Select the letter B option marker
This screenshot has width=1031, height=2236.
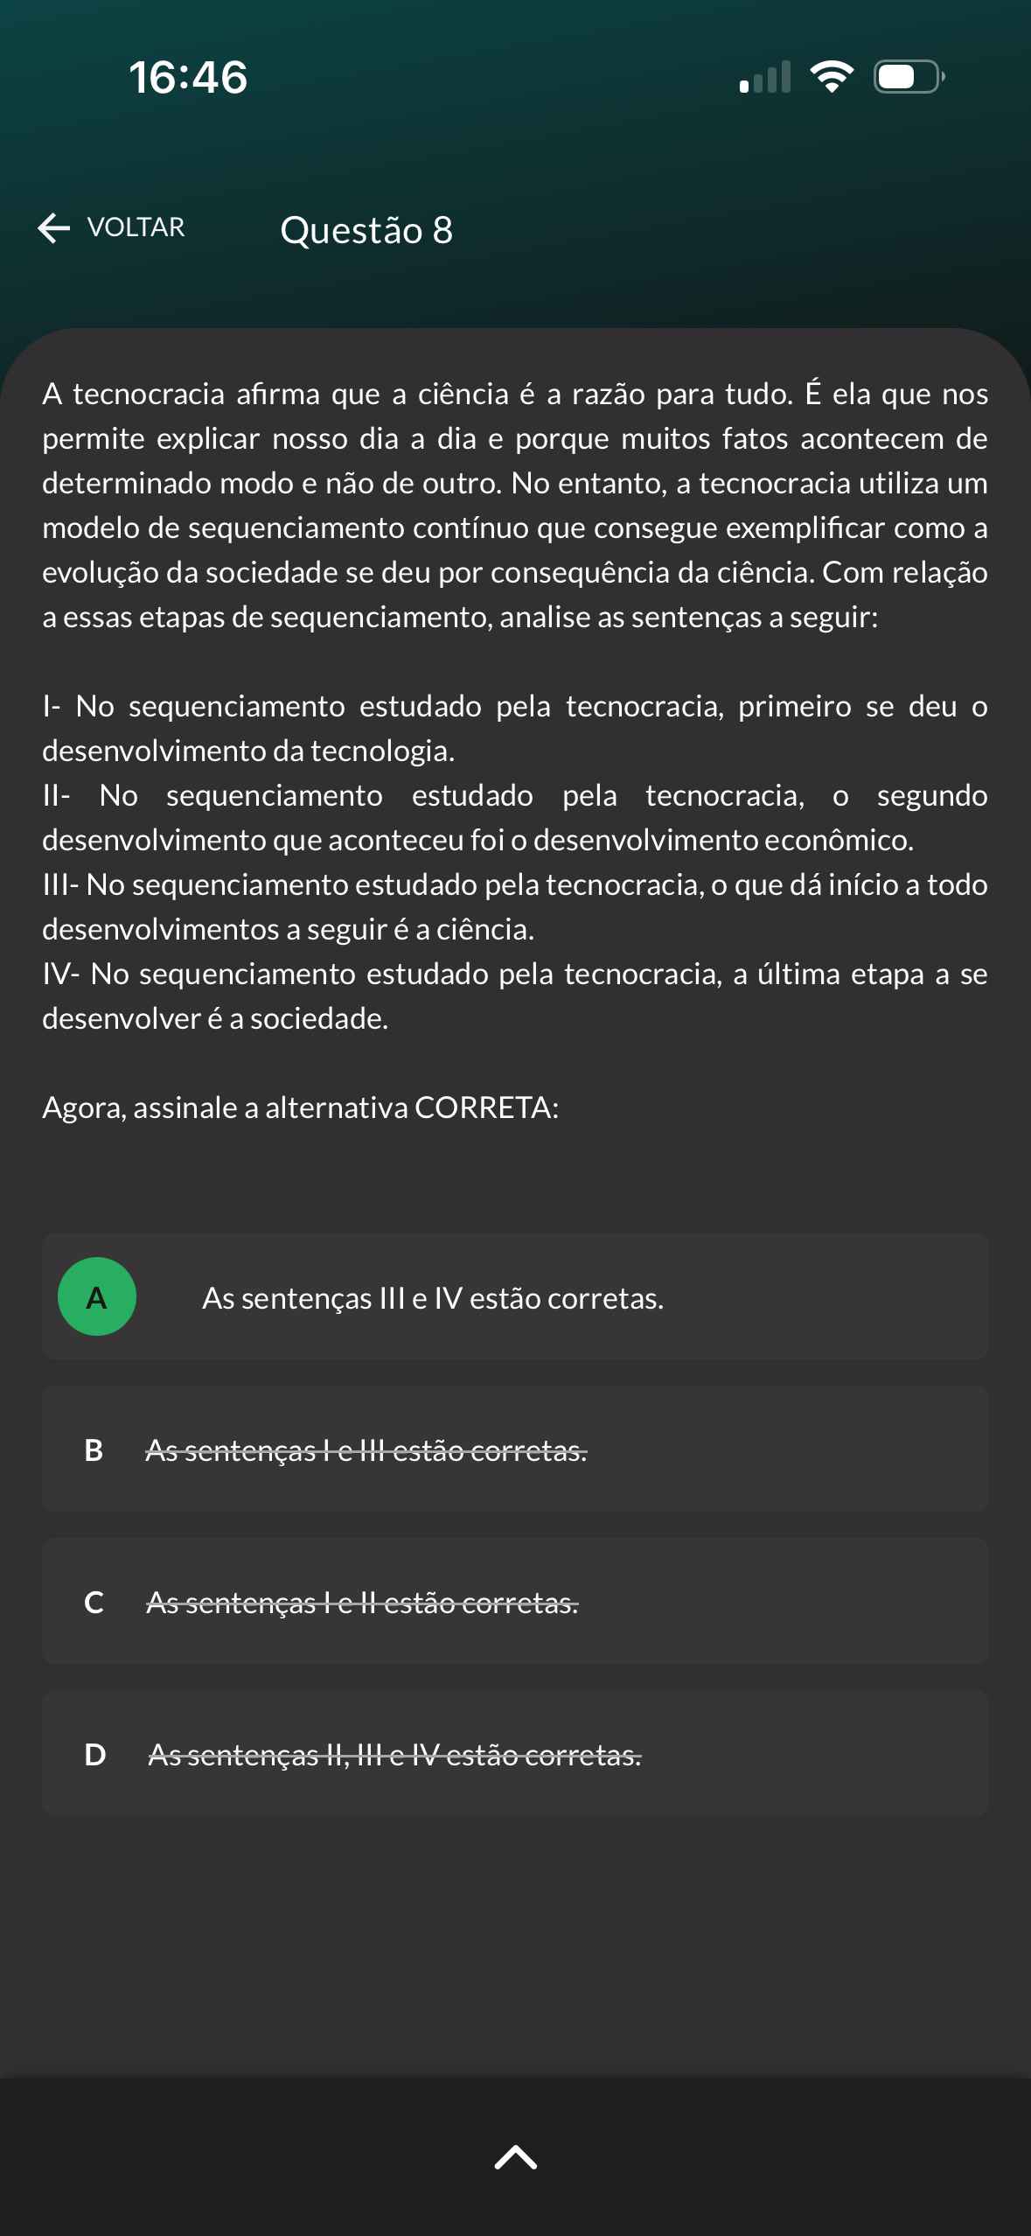pos(94,1450)
